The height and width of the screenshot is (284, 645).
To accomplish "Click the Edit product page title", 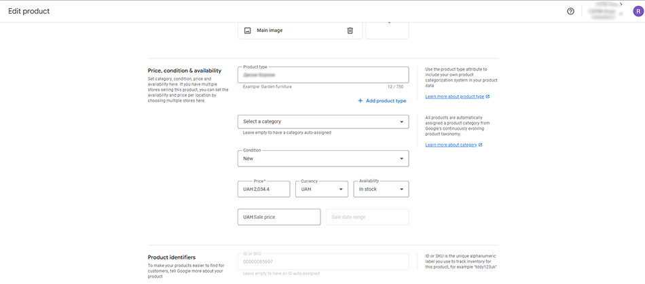I will 29,12.
